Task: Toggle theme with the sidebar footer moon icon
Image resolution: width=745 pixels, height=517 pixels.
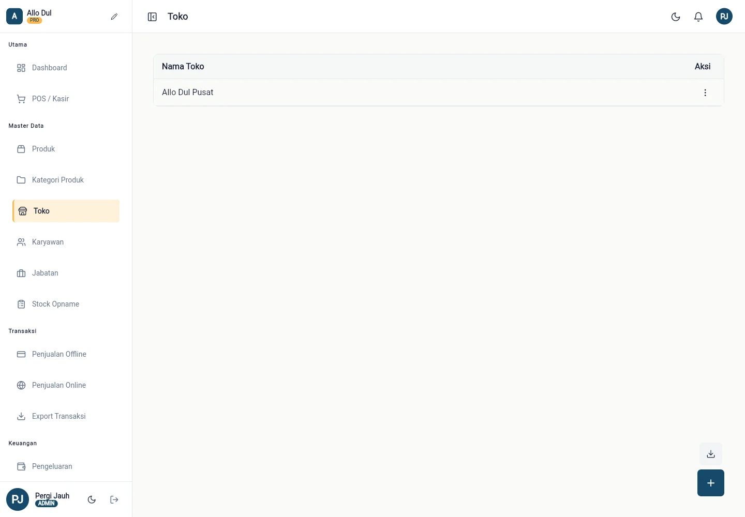Action: pyautogui.click(x=92, y=499)
